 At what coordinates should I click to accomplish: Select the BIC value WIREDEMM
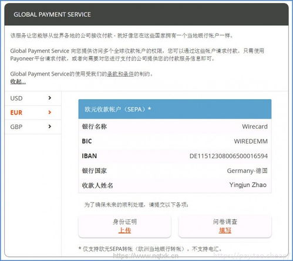pyautogui.click(x=251, y=141)
